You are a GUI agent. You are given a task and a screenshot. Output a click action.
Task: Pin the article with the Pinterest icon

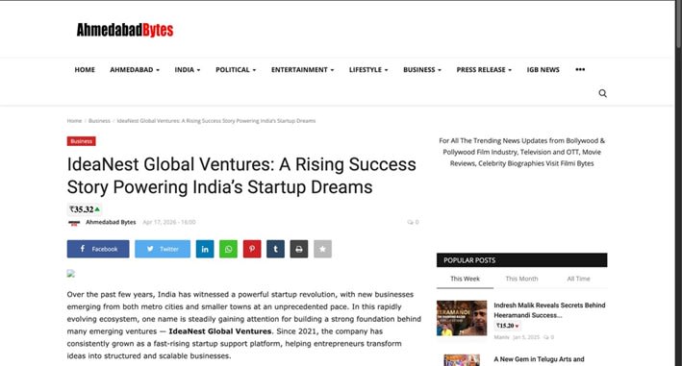pyautogui.click(x=252, y=249)
